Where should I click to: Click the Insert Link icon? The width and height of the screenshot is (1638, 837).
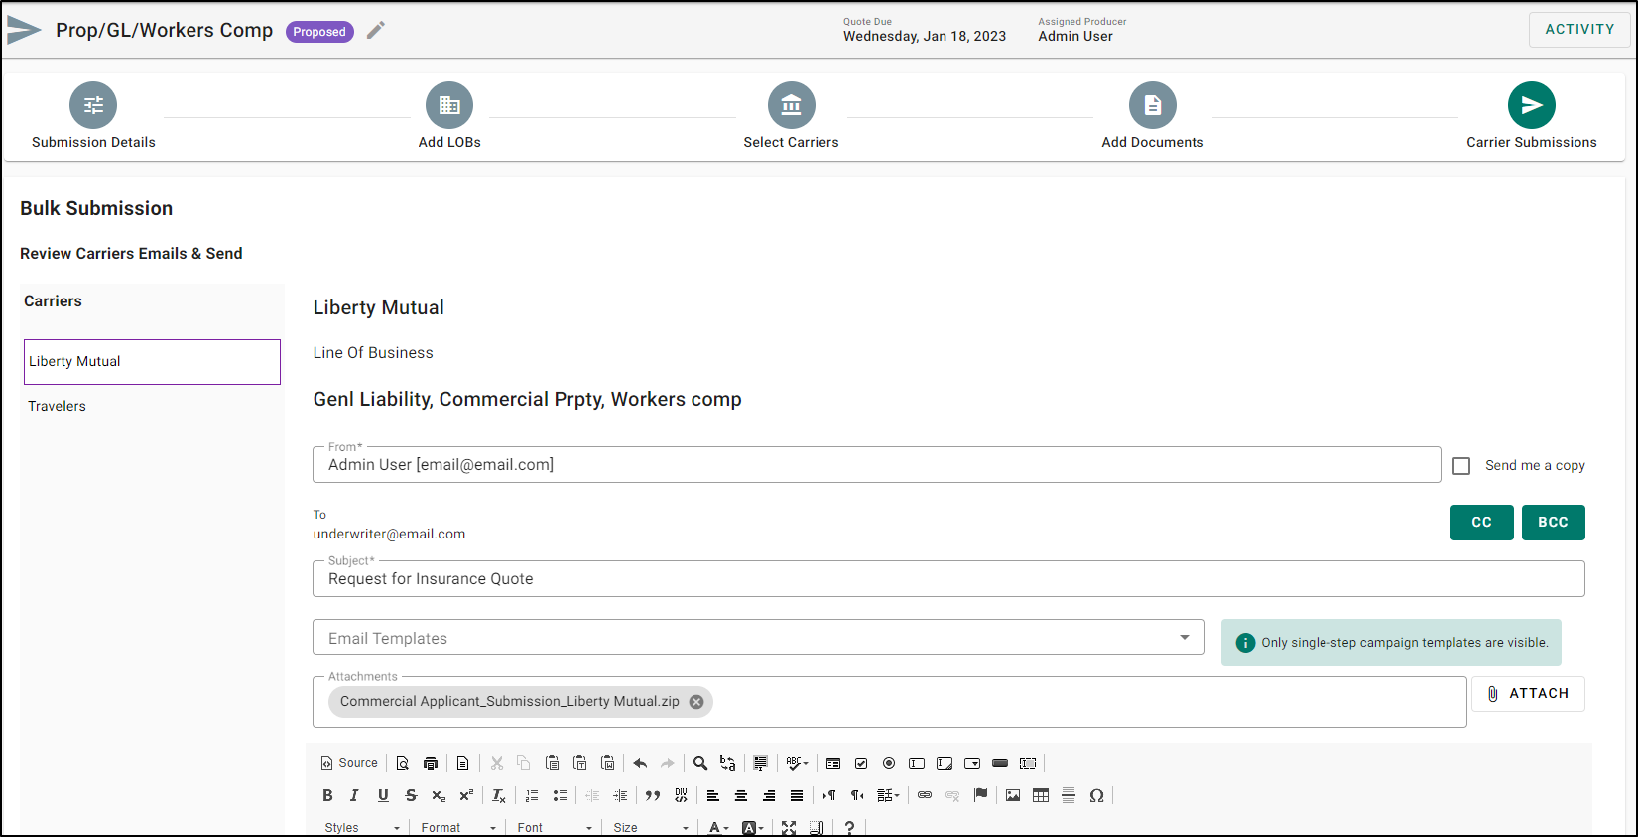tap(925, 795)
